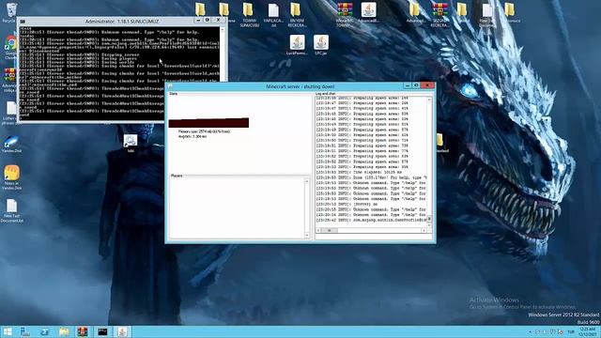Open File Explorer from the taskbar
This screenshot has height=338, width=601.
64,331
